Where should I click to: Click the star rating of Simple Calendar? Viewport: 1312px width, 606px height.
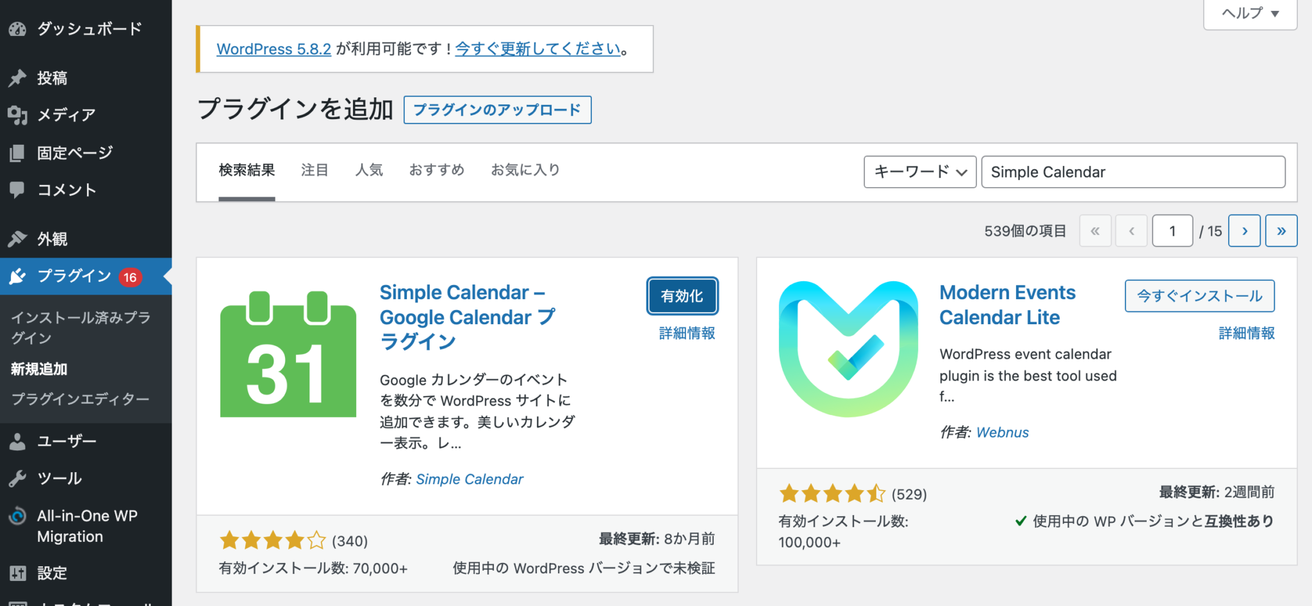point(273,540)
